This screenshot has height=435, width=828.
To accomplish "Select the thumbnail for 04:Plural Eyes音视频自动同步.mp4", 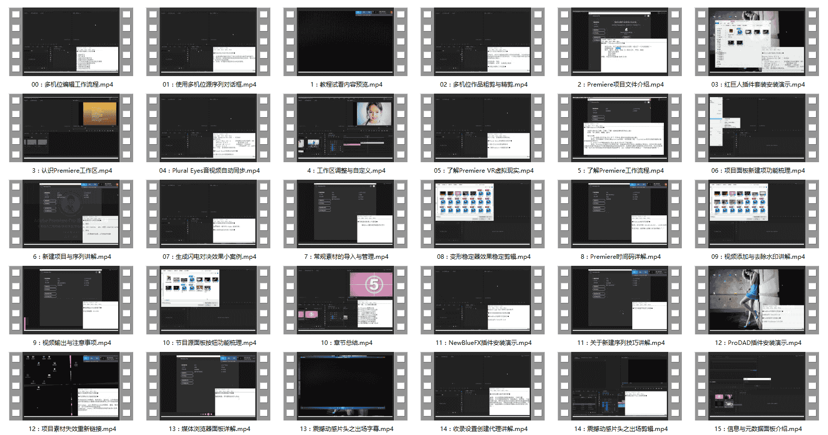I will pos(208,128).
